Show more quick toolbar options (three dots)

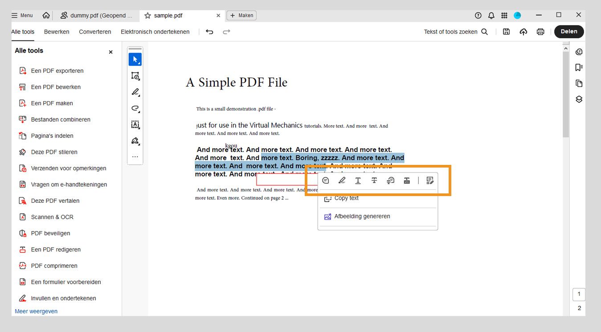pos(135,157)
